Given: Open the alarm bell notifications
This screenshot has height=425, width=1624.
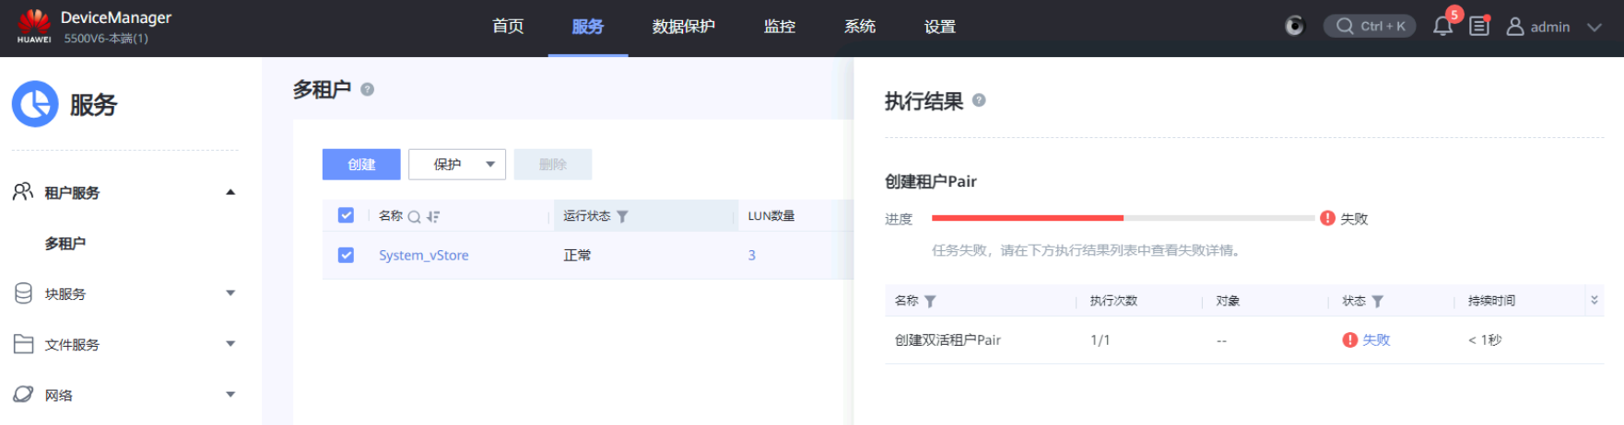Looking at the screenshot, I should [x=1442, y=27].
